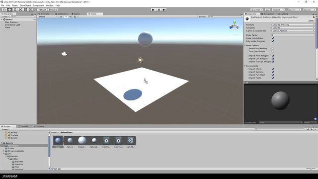The height and width of the screenshot is (179, 318).
Task: Open the Component menu
Action: pyautogui.click(x=38, y=5)
